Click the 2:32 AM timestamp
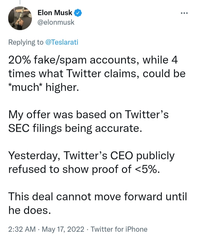Viewport: 197px width, 236px height. tap(22, 229)
